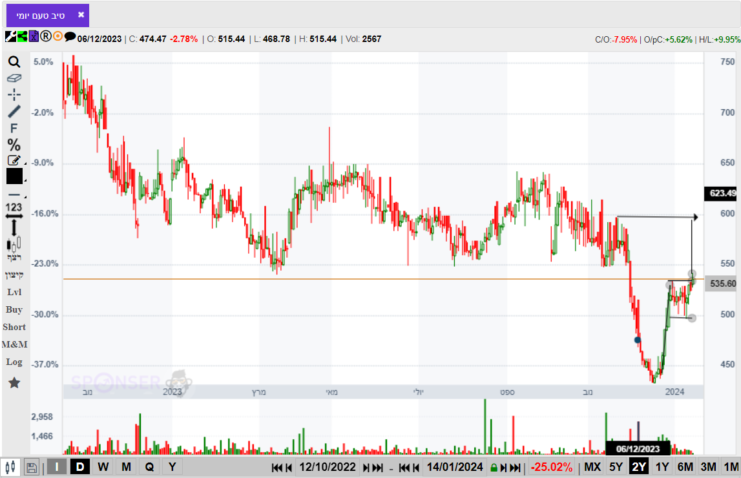Open the edit note pencil tool

14,161
